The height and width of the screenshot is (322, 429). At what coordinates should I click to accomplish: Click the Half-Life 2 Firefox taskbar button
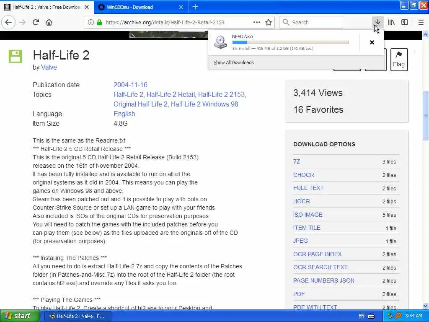tap(78, 316)
